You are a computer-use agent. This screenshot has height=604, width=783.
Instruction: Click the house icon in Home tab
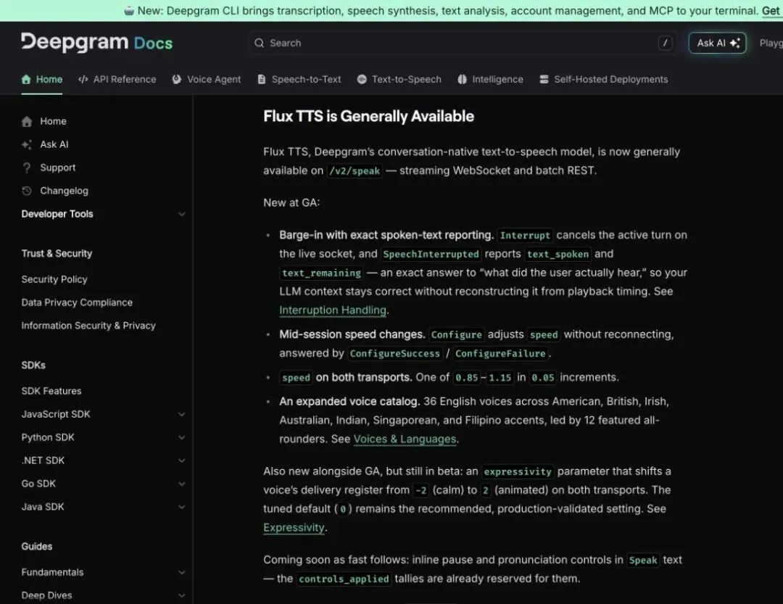(x=26, y=79)
